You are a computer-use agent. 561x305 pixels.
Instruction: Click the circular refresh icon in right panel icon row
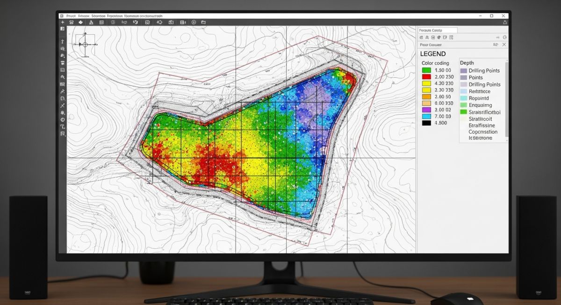(504, 37)
